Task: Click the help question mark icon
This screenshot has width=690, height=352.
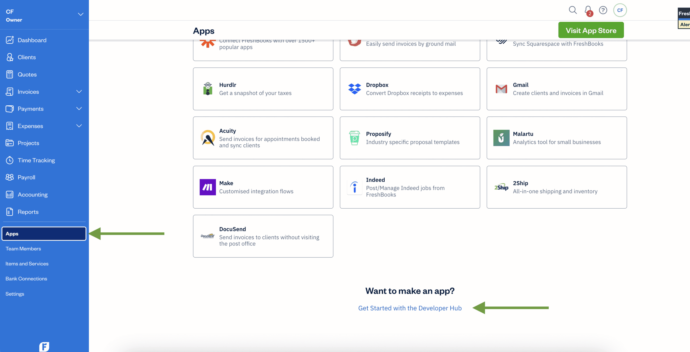Action: 603,10
